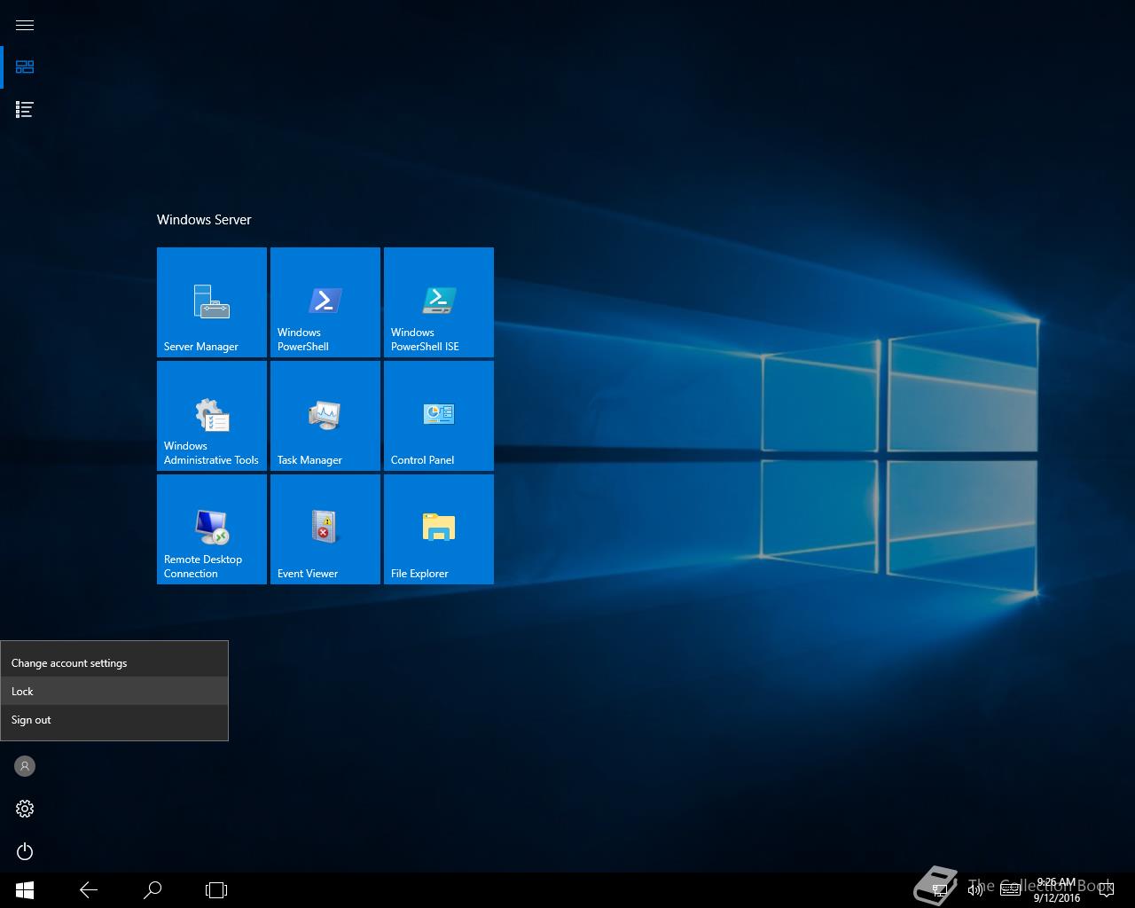Open the Windows Administrative Tools tile
Screen dimensions: 1135x908
click(212, 416)
